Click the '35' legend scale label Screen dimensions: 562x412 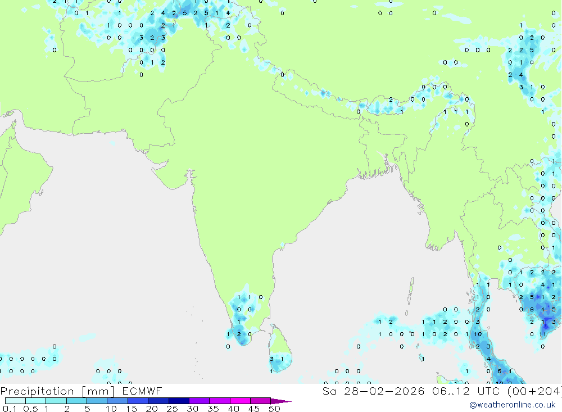213,409
